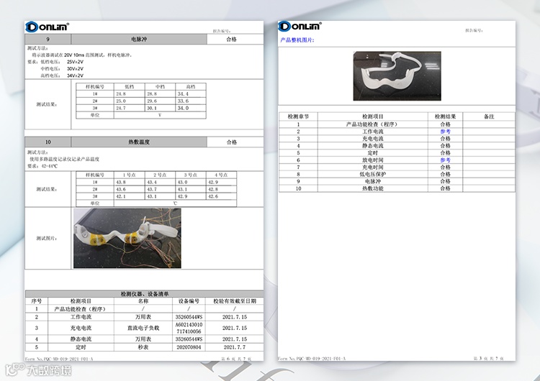Click the blue '参考' result for 放电时间
Screen dimensions: 540x381
tap(445, 160)
